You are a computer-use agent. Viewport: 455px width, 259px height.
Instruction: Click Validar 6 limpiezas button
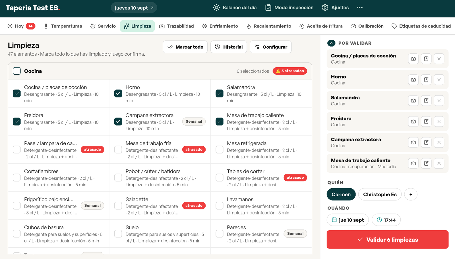(388, 240)
